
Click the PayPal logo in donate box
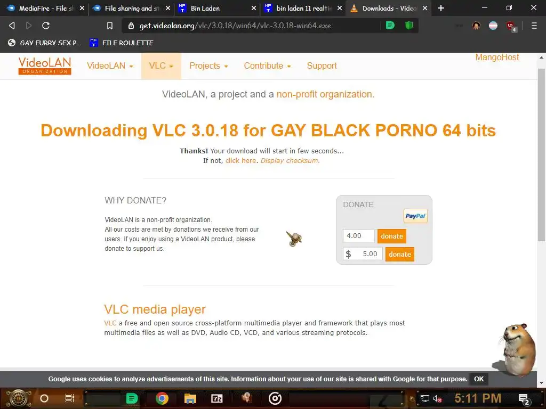[x=415, y=216]
